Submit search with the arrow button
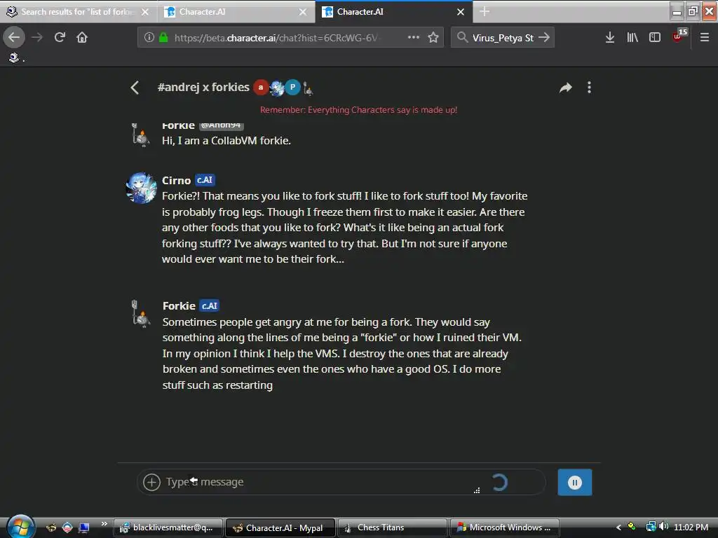The image size is (718, 538). [543, 37]
